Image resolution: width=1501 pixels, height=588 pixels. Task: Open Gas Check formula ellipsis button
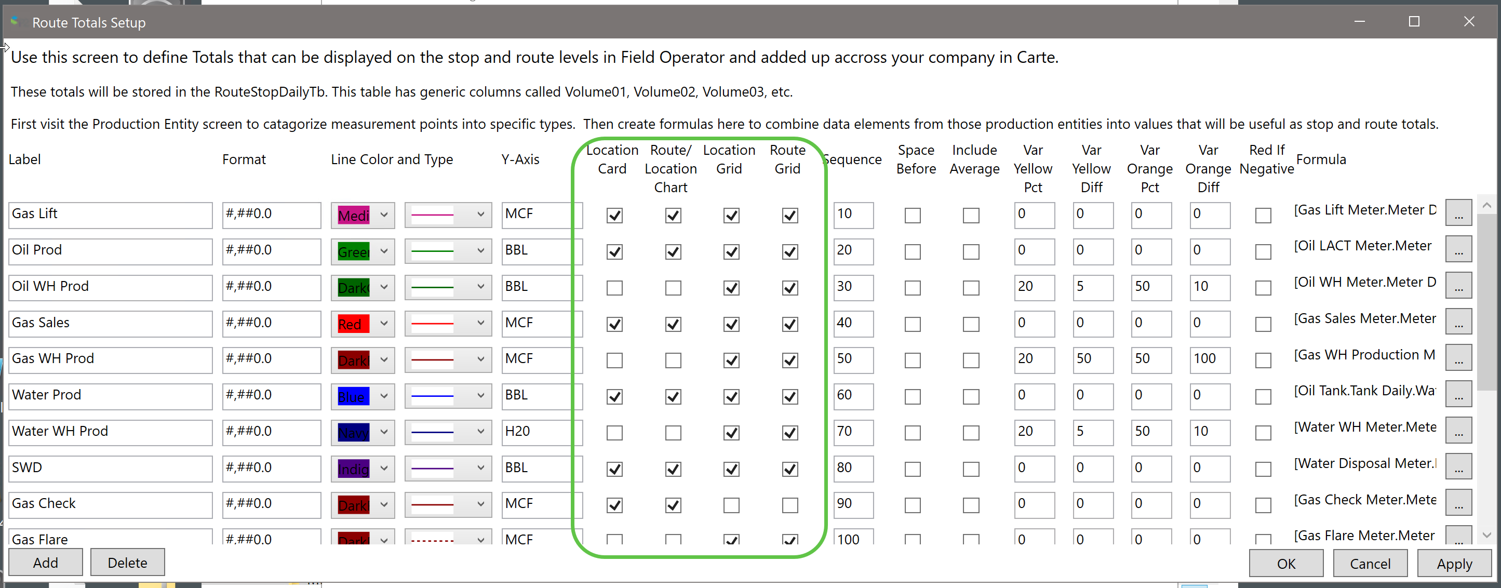tap(1458, 503)
